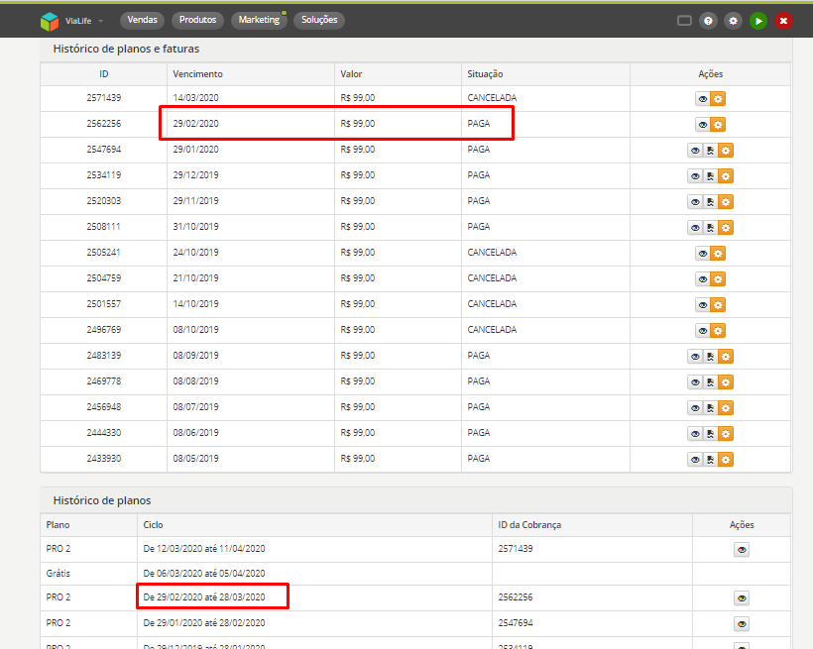This screenshot has width=813, height=649.
Task: View invoice 2534119 with eye icon
Action: point(695,176)
